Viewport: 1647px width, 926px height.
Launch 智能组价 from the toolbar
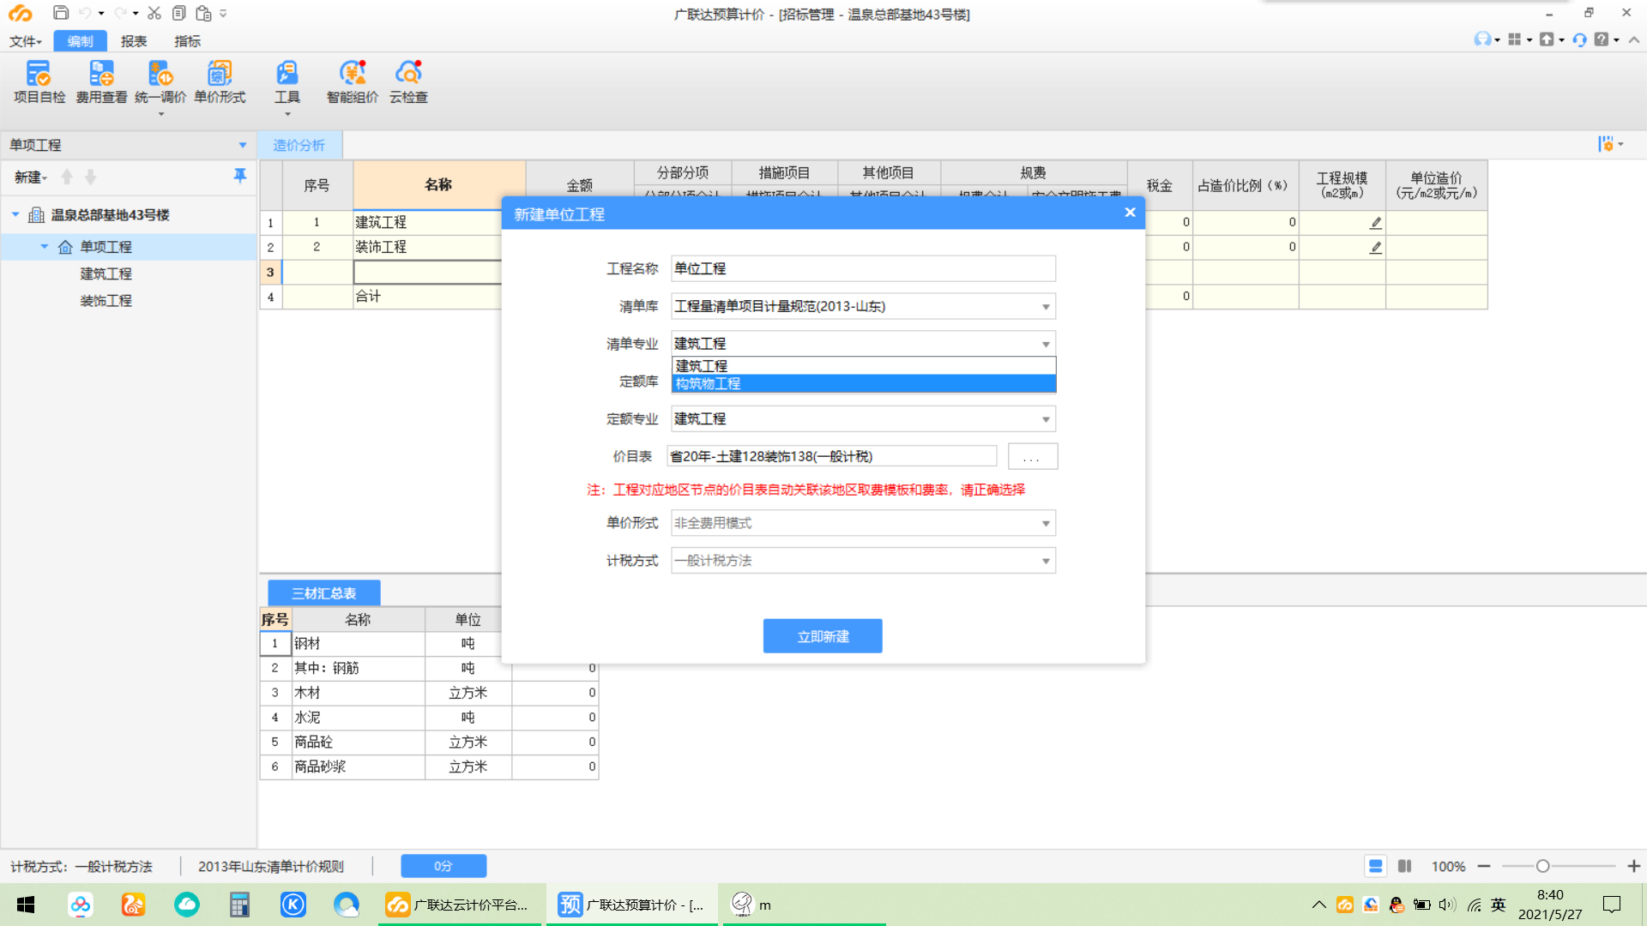pos(352,81)
